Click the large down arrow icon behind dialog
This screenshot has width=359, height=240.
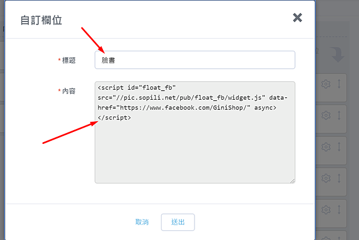click(338, 55)
